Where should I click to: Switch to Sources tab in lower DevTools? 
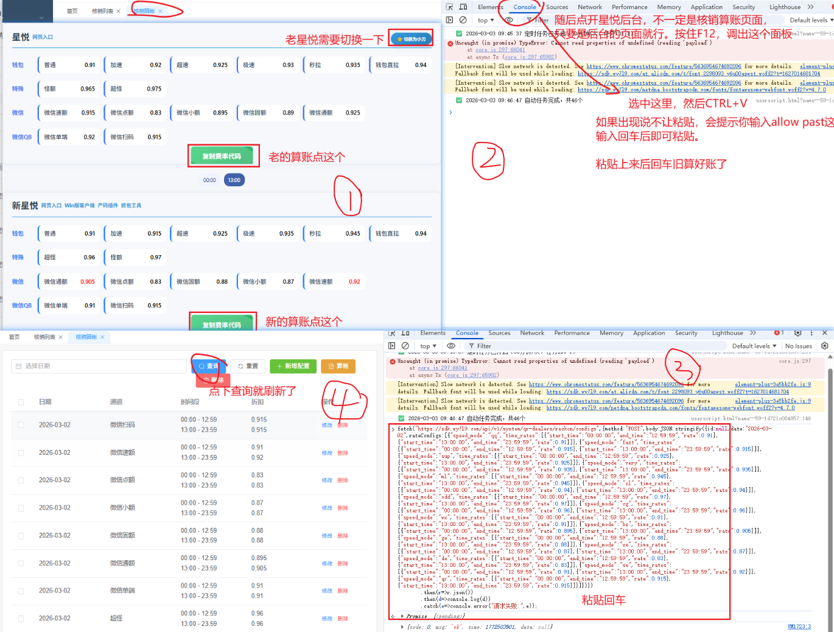499,333
